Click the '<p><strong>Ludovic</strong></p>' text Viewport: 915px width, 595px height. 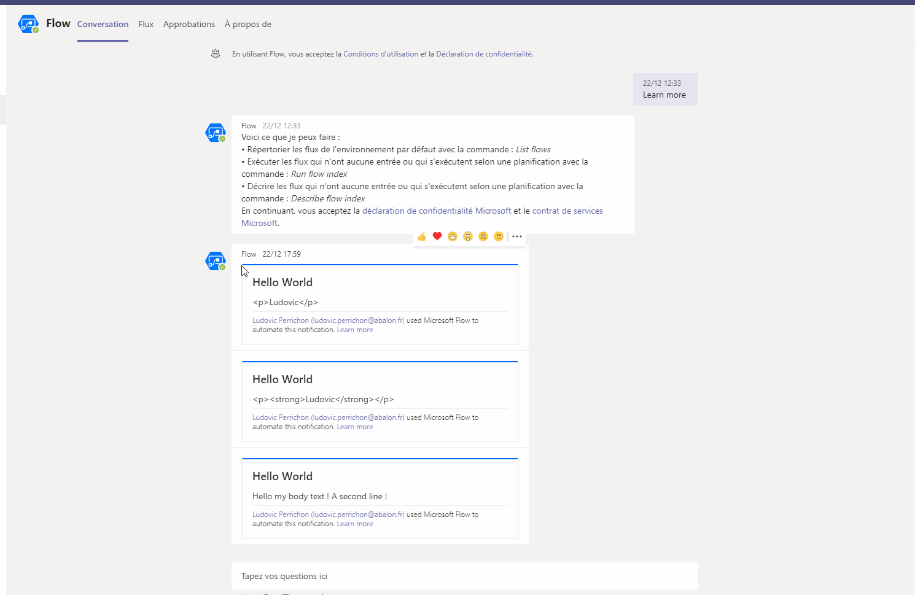(x=323, y=399)
